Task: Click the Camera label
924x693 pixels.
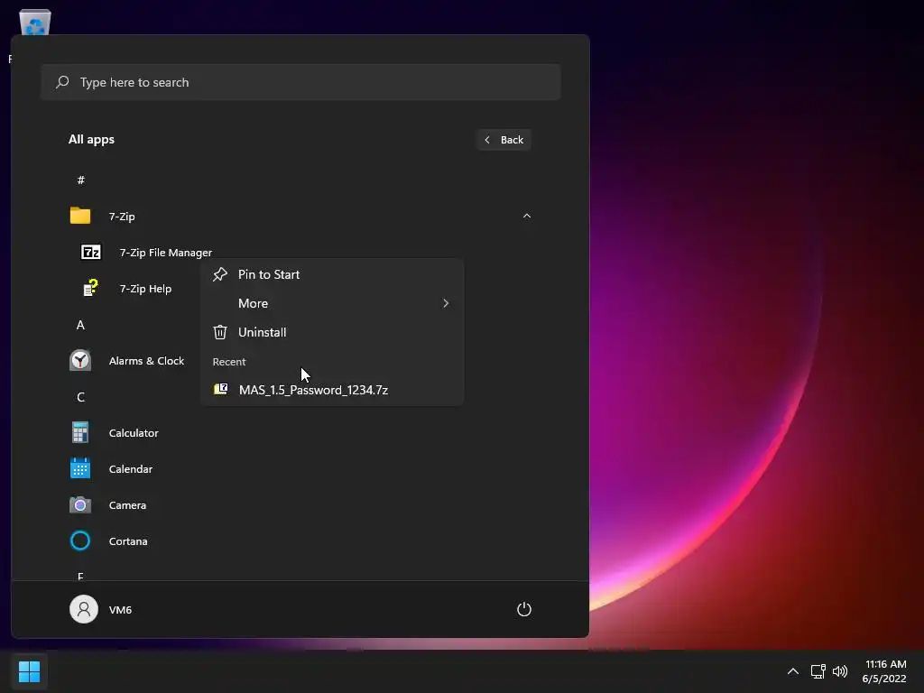Action: coord(127,505)
